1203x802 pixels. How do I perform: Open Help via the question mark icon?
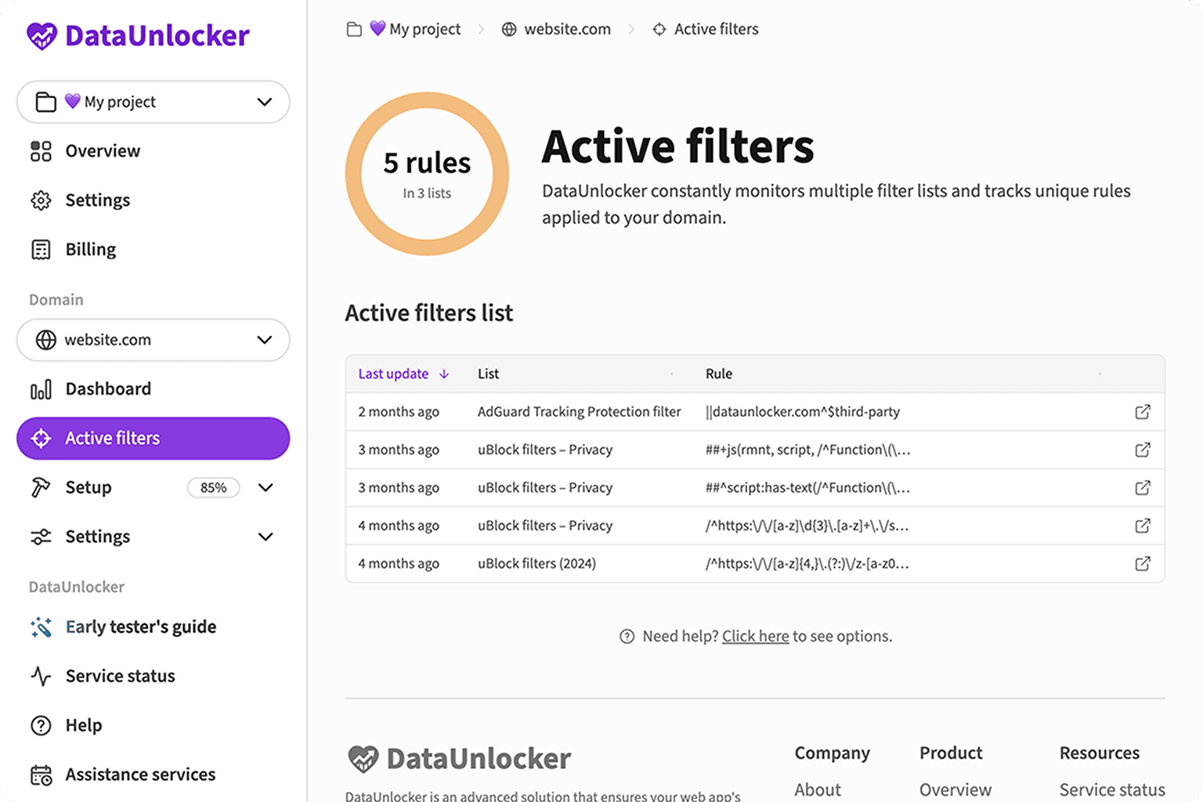41,725
